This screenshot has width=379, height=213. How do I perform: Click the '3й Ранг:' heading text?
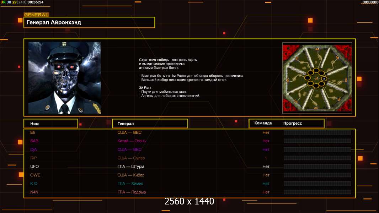click(145, 88)
